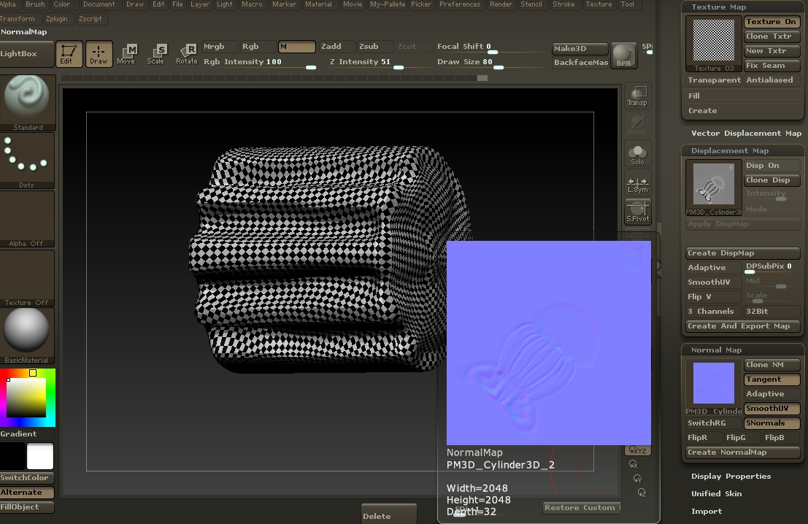Toggle Transparent texture option
Screen dimensions: 808x524
(x=714, y=80)
